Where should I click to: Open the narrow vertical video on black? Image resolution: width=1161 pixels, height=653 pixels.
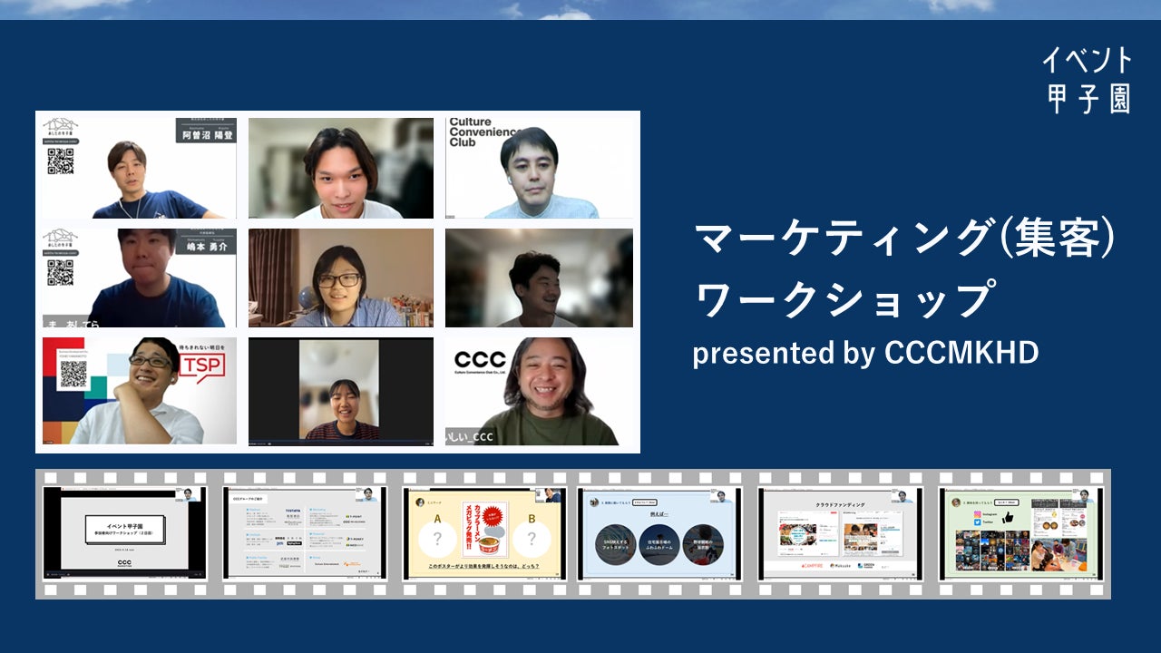[341, 390]
